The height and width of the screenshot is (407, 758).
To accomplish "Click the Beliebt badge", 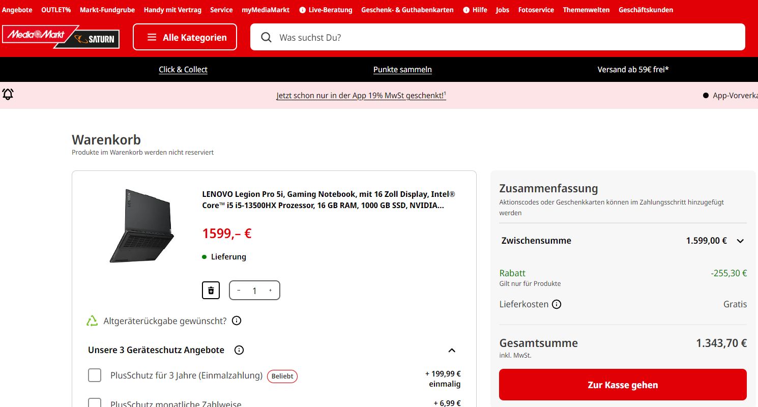I will click(282, 376).
